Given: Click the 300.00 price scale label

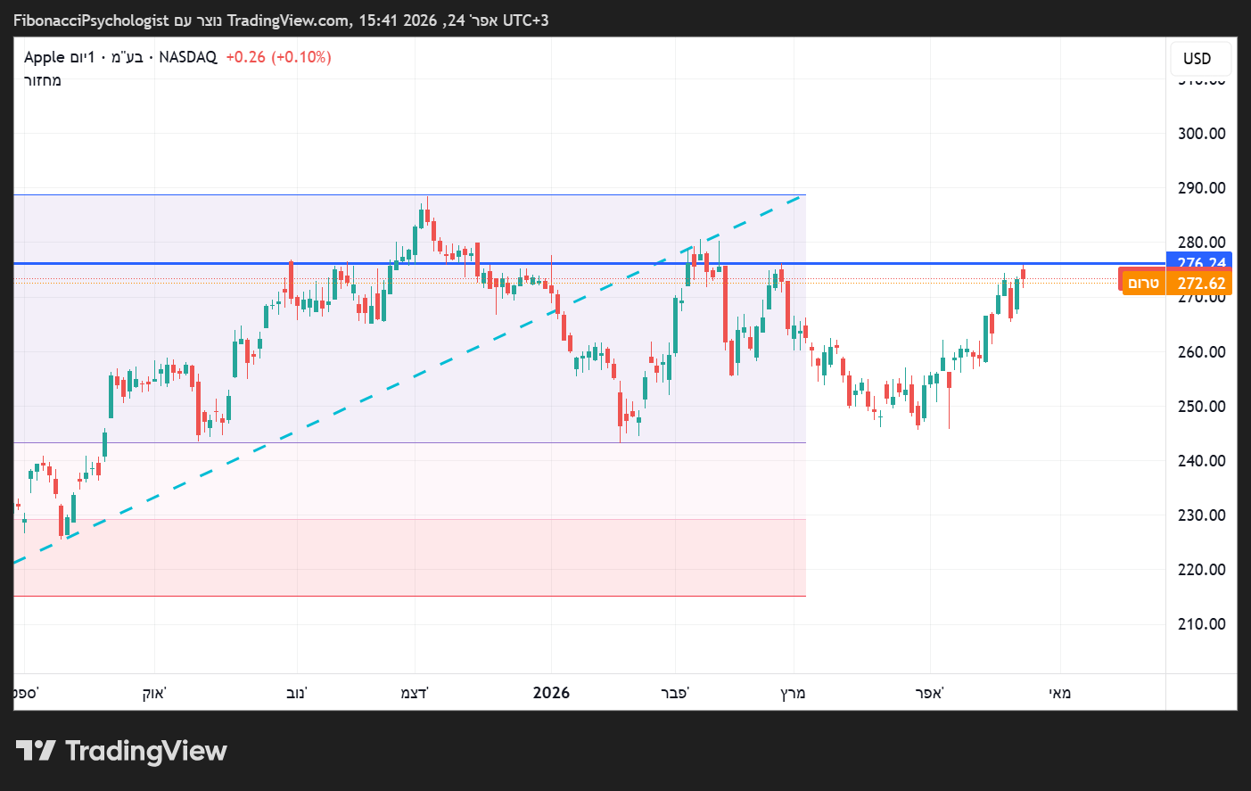Looking at the screenshot, I should click(x=1201, y=134).
